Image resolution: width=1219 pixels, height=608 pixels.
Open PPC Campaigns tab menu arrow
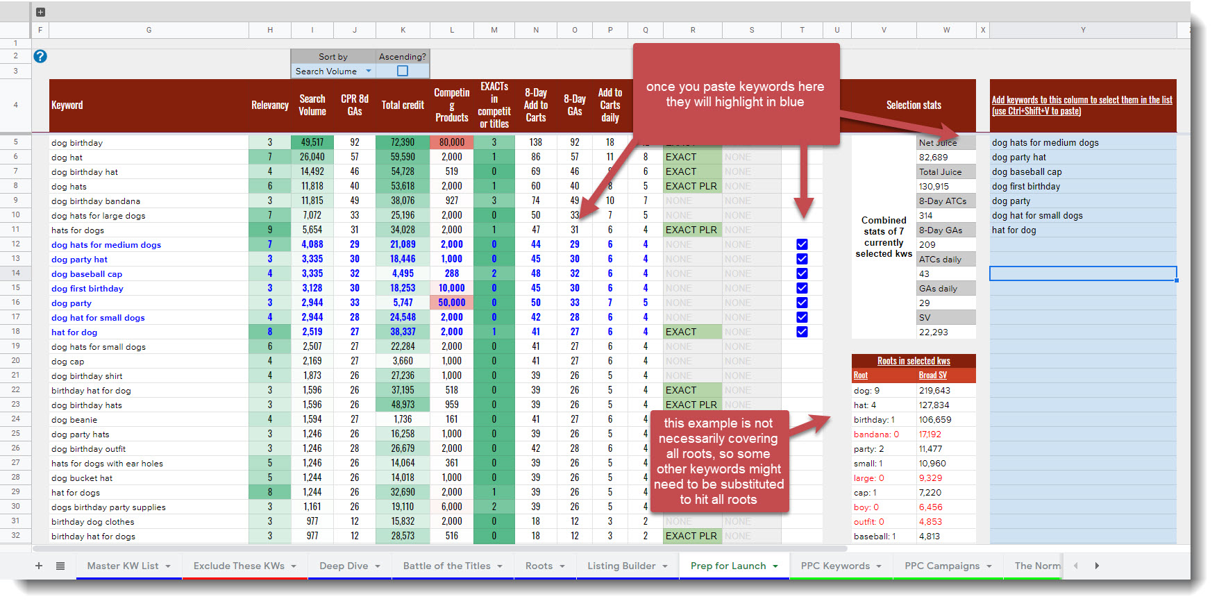pos(989,566)
